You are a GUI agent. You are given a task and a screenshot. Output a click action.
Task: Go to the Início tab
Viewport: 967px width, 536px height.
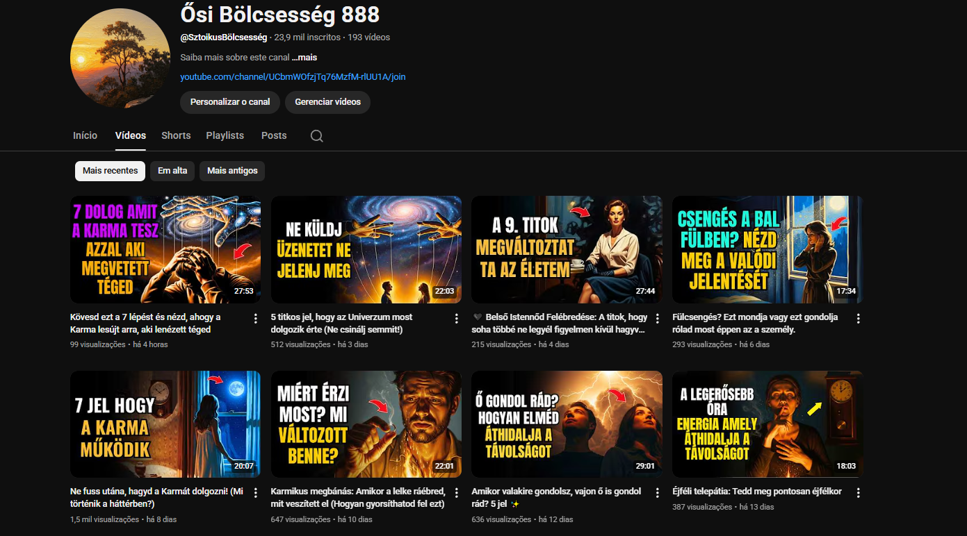(x=86, y=135)
